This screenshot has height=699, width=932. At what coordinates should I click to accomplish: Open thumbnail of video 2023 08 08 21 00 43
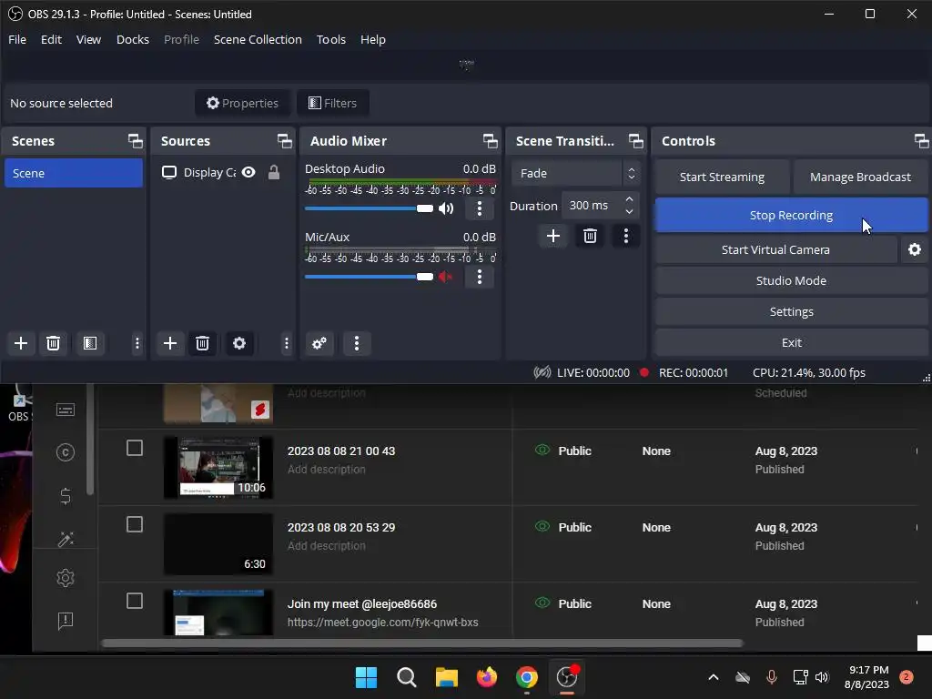(218, 467)
